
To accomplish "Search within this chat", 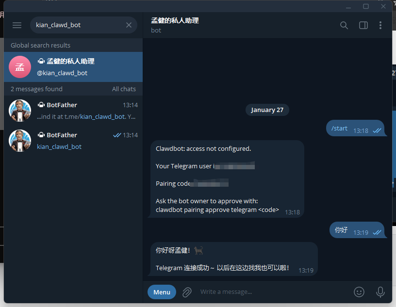I will pos(344,25).
